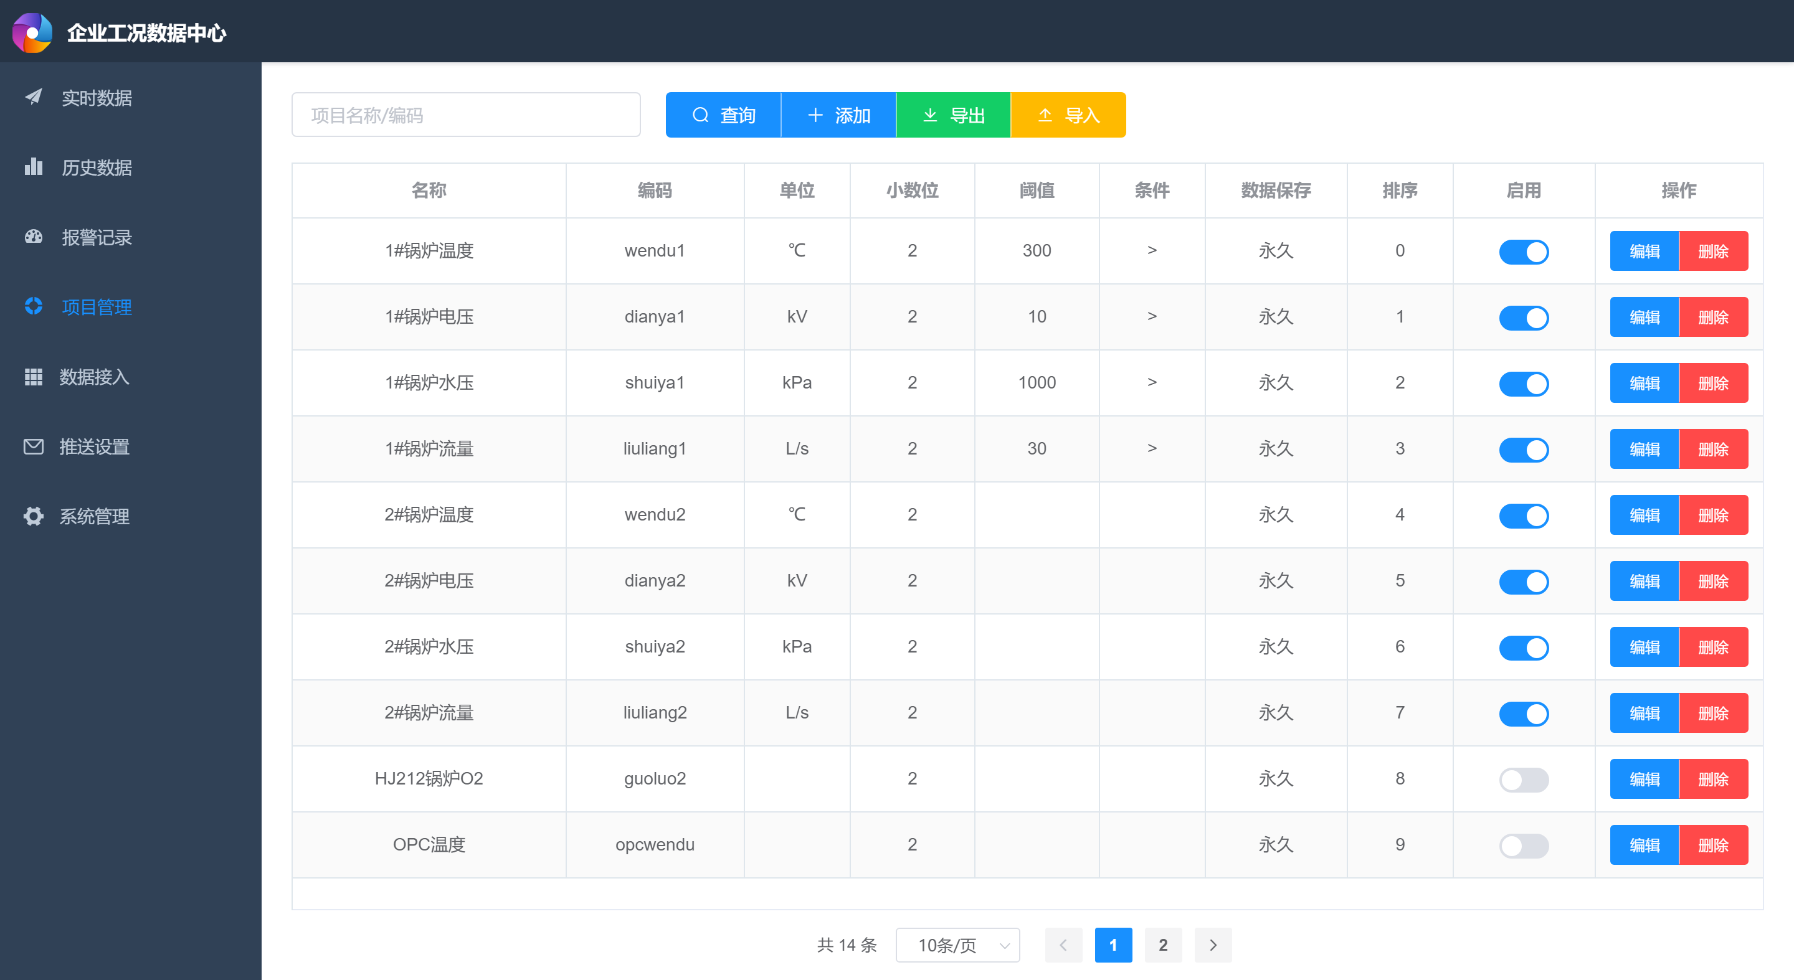This screenshot has height=980, width=1794.
Task: Click the guoluo2 code cell
Action: tap(655, 778)
